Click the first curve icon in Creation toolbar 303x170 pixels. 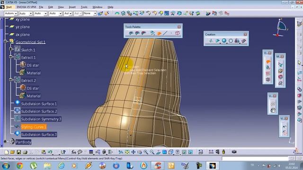pos(211,41)
